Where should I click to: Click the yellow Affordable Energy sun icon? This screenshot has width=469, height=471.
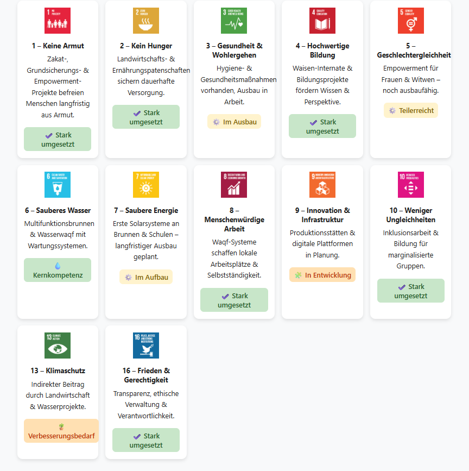146,185
